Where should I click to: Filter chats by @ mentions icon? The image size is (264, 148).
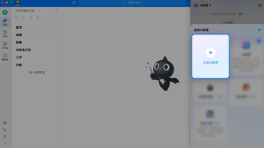[x=16, y=17]
